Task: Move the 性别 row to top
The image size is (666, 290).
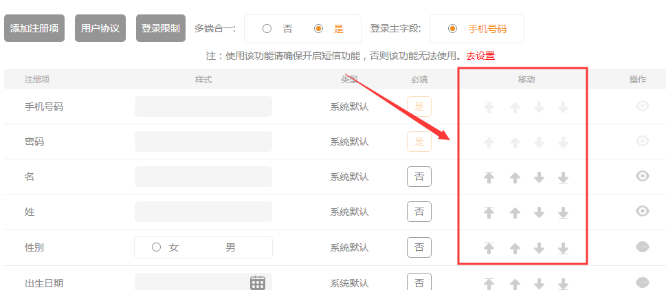Action: [x=489, y=248]
